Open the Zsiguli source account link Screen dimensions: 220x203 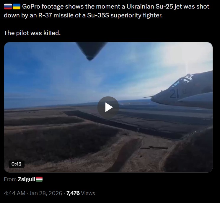point(27,179)
